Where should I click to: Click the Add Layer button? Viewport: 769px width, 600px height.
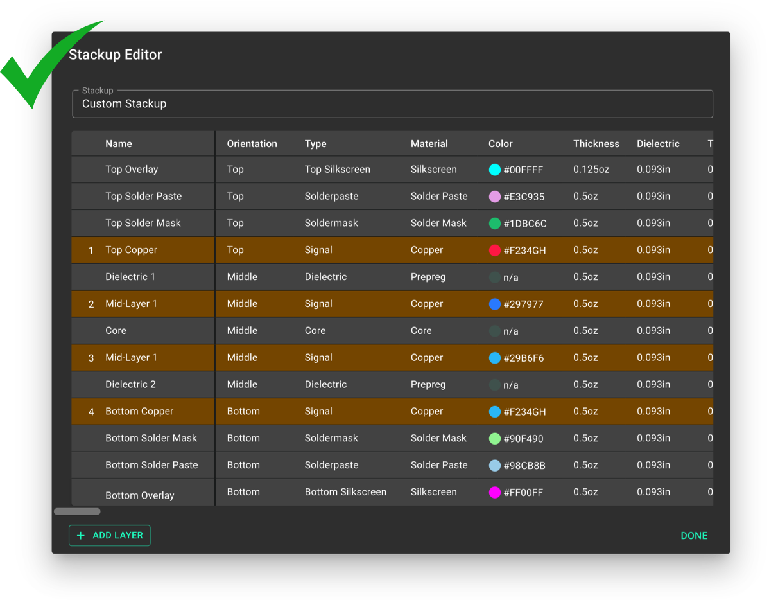coord(110,535)
